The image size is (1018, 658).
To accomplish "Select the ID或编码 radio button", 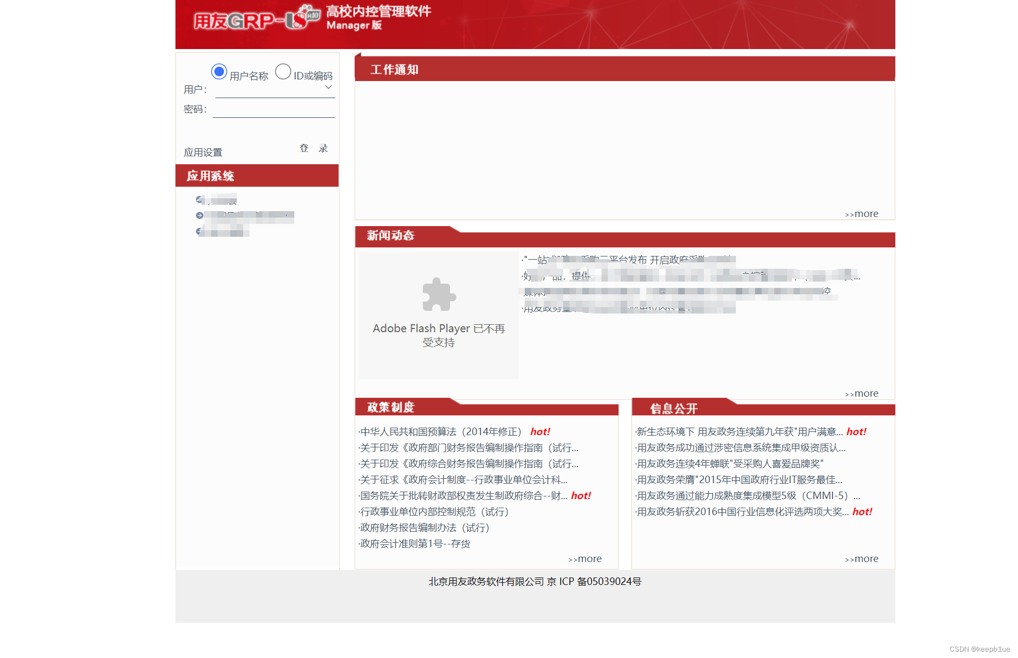I will coord(283,71).
